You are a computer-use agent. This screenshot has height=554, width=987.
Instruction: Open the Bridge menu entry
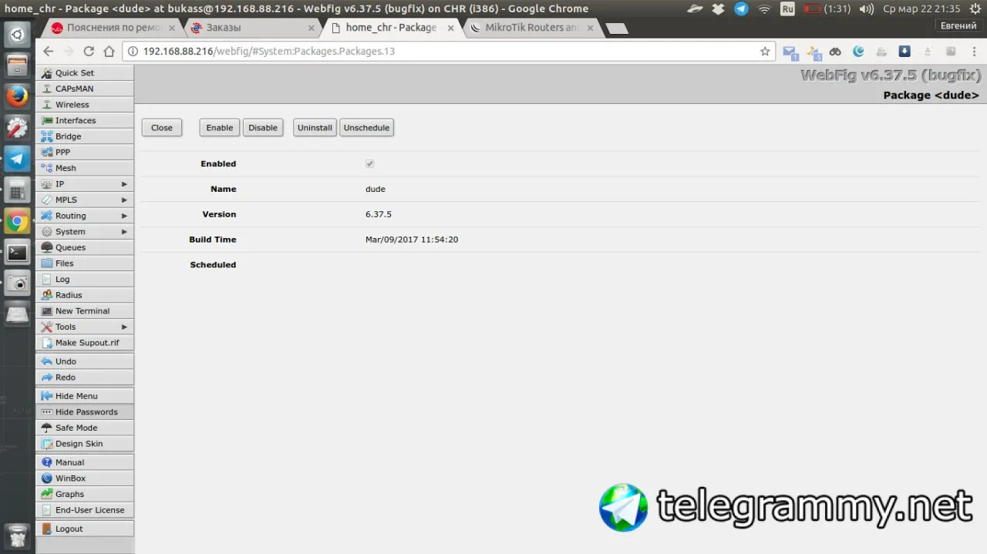(x=84, y=136)
